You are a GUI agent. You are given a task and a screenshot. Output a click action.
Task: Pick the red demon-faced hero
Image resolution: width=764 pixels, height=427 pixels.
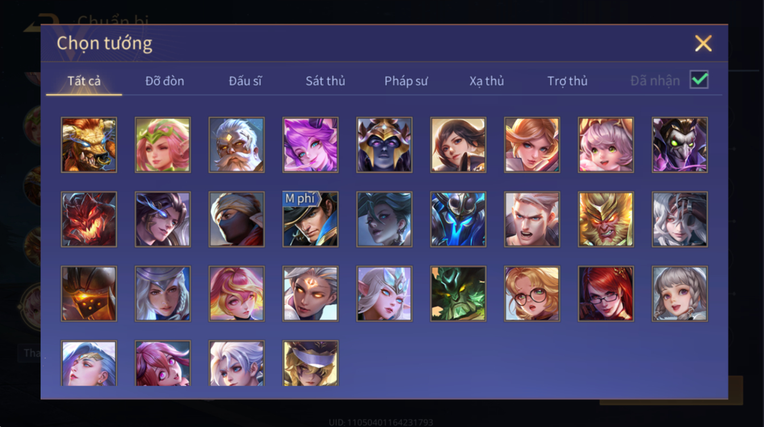[x=89, y=219]
